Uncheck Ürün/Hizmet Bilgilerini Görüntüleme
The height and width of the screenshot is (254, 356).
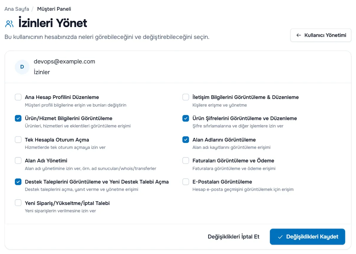(18, 118)
